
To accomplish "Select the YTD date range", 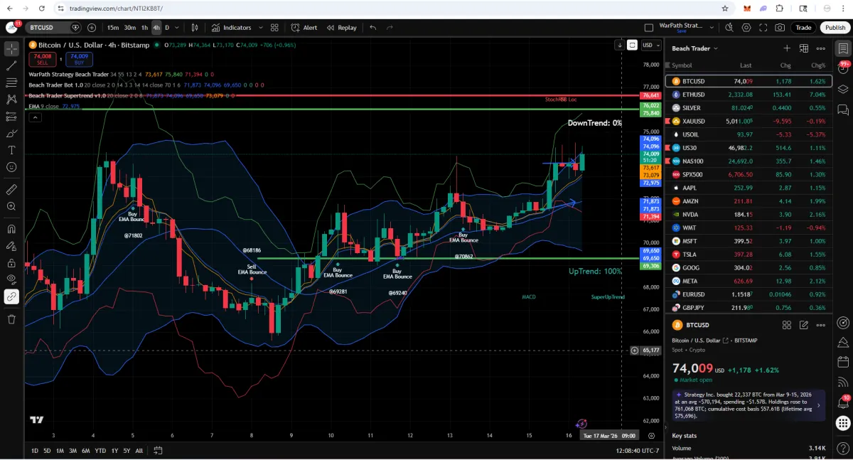I will (x=100, y=451).
